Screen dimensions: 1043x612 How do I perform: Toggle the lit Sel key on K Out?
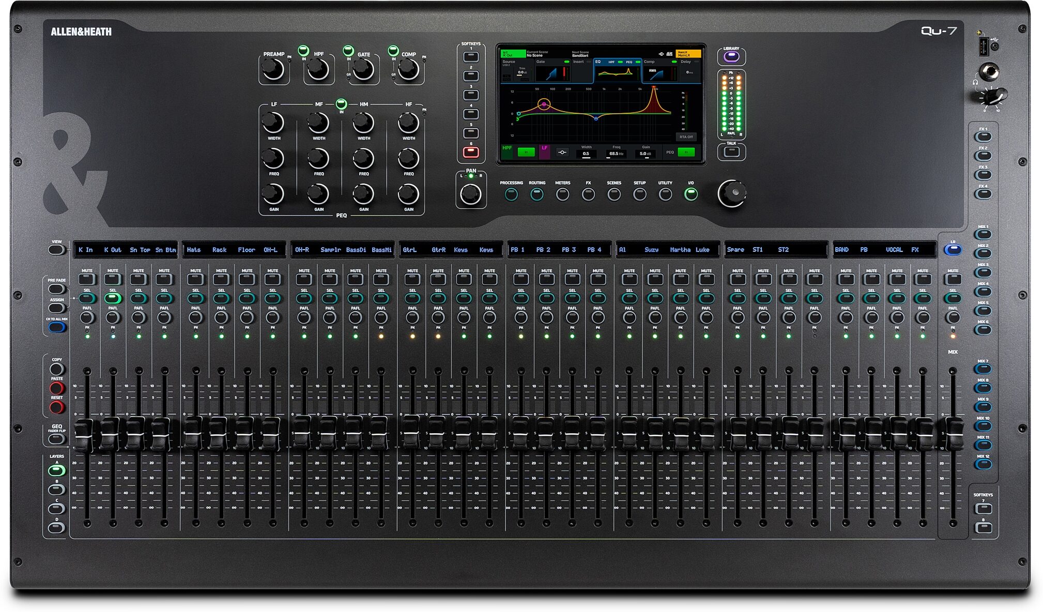click(113, 298)
